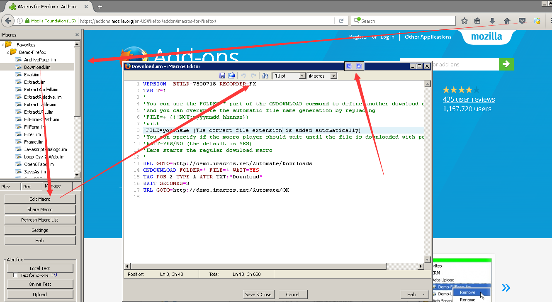552x302 pixels.
Task: Click the ArchivePage.iim macro file icon
Action: point(18,60)
